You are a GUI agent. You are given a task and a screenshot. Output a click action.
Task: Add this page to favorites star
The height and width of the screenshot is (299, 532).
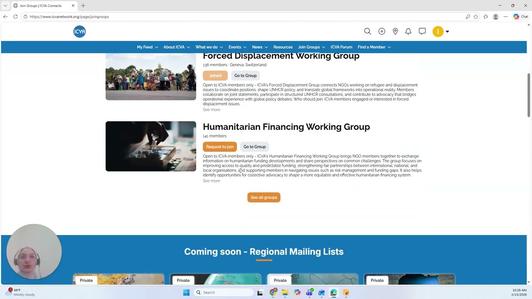click(x=476, y=17)
